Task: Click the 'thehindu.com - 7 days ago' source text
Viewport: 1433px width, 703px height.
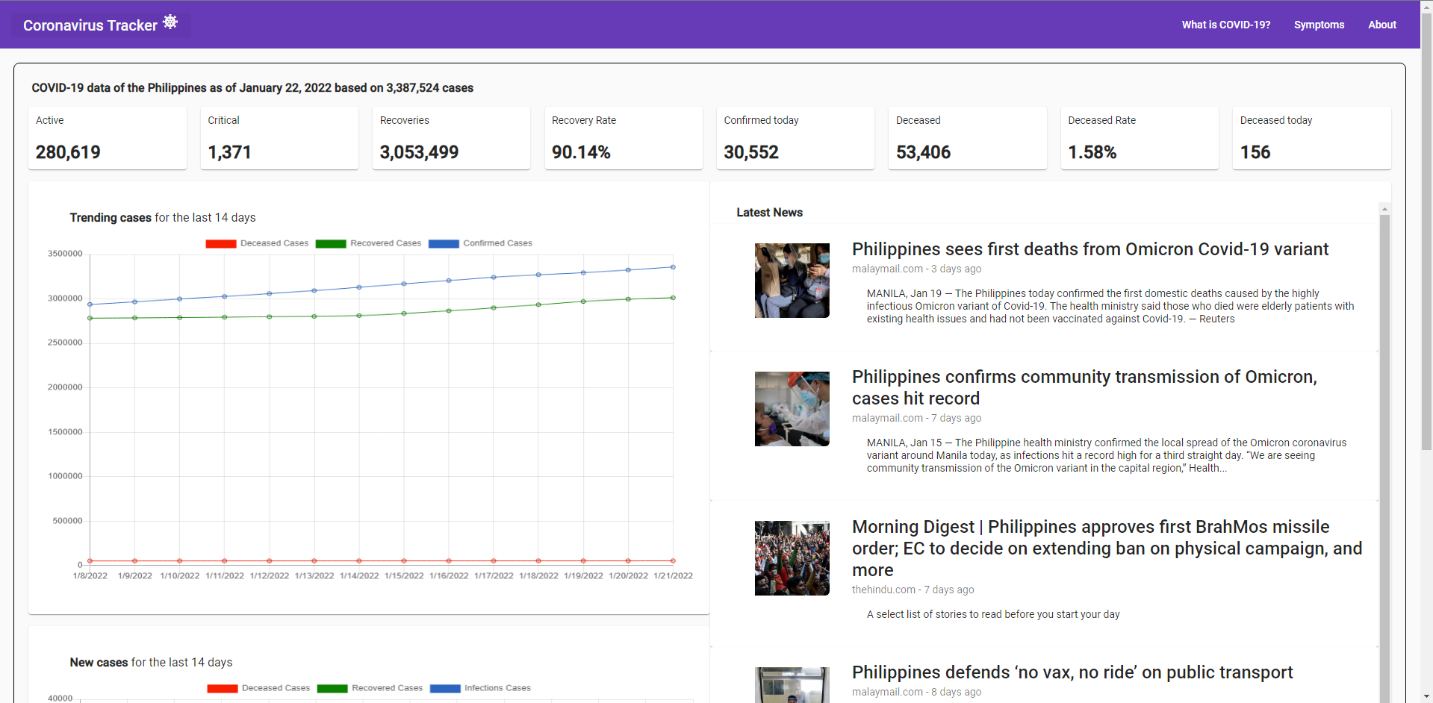Action: [913, 590]
